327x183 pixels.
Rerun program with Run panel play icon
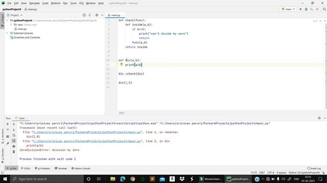pos(8,124)
